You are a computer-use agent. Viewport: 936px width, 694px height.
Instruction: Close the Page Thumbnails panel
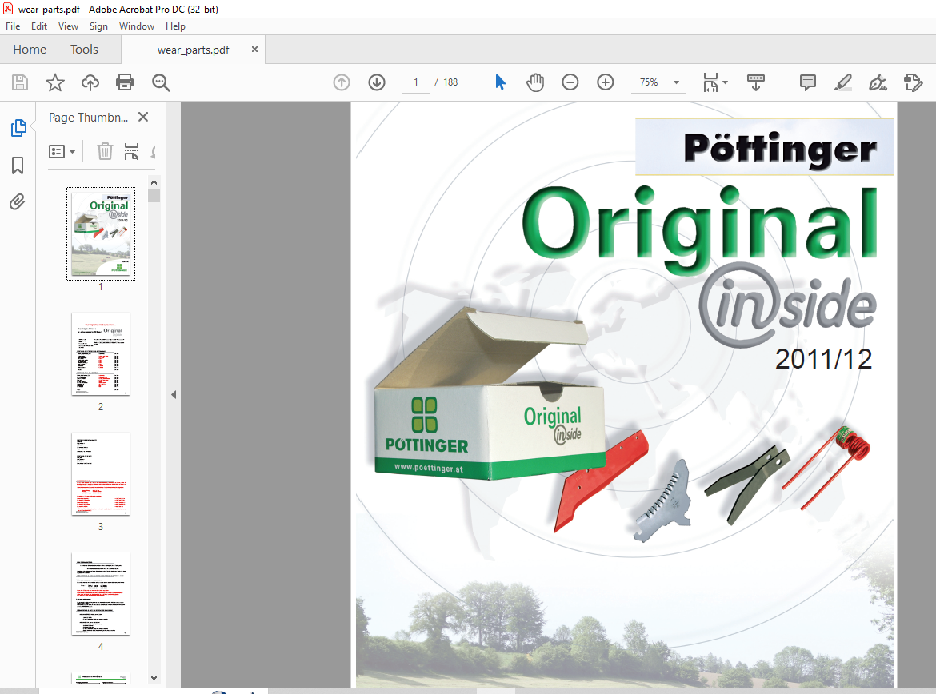(x=143, y=117)
